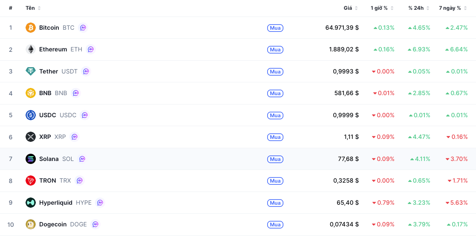The image size is (476, 237).
Task: Click the 1,11 $ price
Action: click(x=351, y=137)
